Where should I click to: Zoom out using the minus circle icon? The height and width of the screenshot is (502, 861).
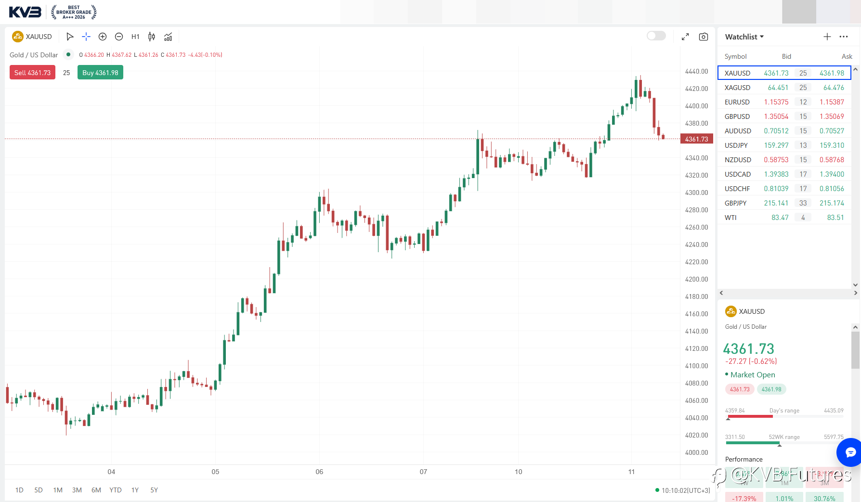click(x=119, y=37)
